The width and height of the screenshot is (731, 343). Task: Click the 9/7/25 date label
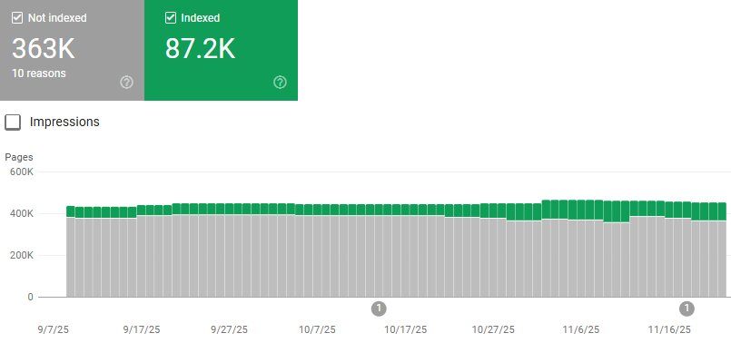pyautogui.click(x=54, y=329)
